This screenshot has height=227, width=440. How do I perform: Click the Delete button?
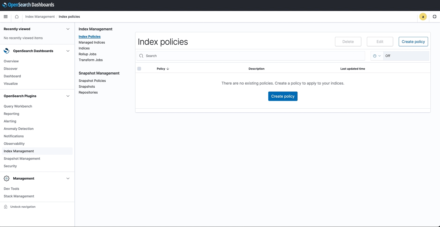pyautogui.click(x=348, y=42)
